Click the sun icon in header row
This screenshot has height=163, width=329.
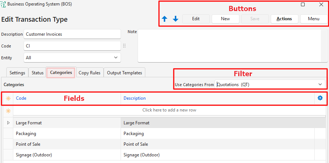click(8, 98)
